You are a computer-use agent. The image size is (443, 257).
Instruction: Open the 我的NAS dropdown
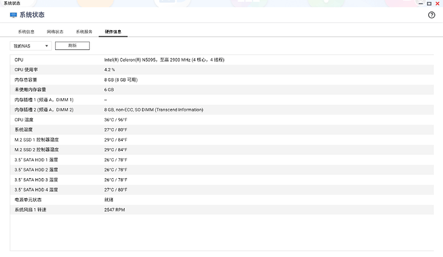coord(30,46)
